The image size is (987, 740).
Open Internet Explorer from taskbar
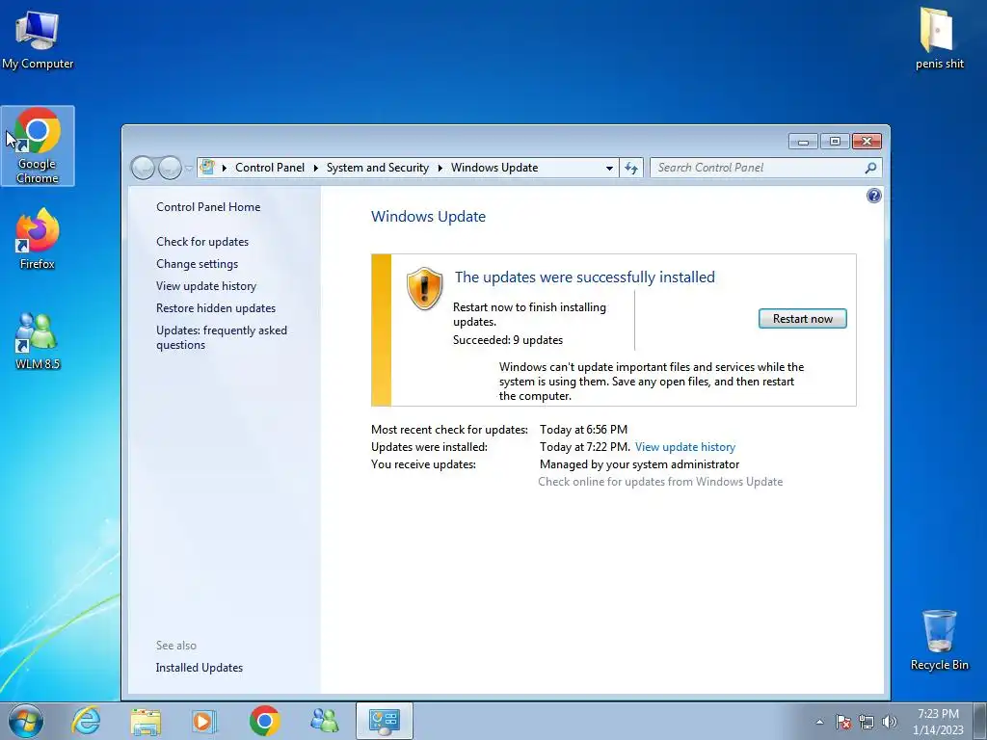[x=86, y=721]
